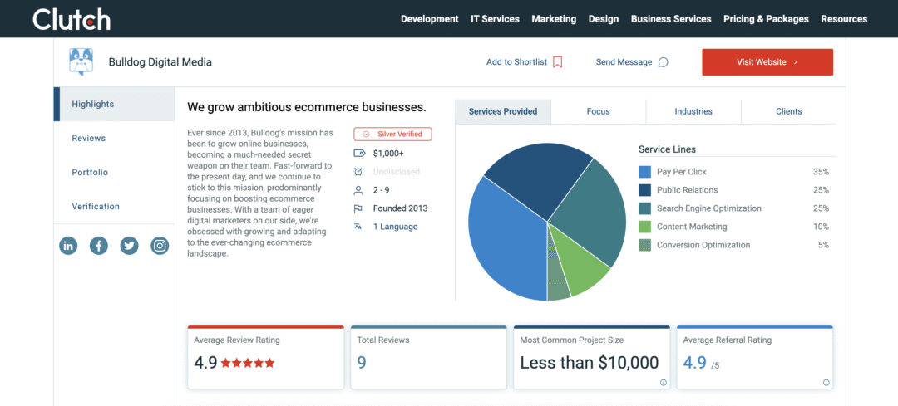
Task: Click the Visit Website button
Action: click(767, 61)
